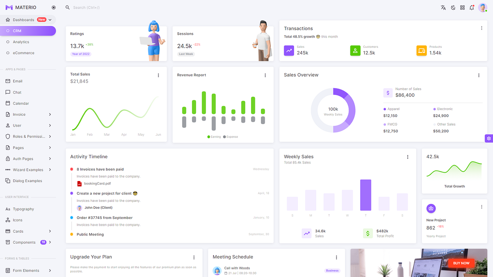Click the Total Profit dollar icon
This screenshot has width=493, height=277.
[x=368, y=233]
